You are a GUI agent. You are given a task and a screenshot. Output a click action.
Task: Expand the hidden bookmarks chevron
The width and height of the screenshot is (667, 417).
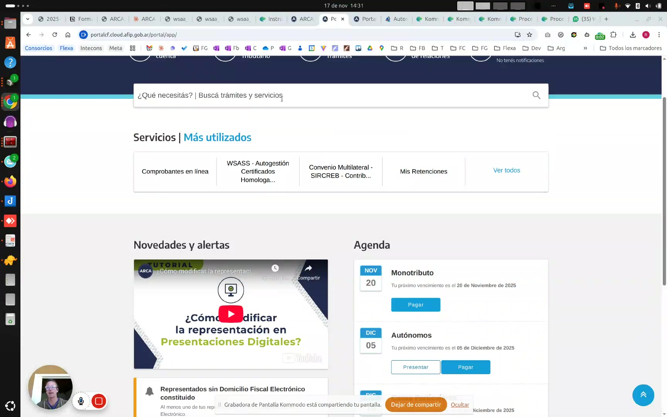tap(585, 48)
